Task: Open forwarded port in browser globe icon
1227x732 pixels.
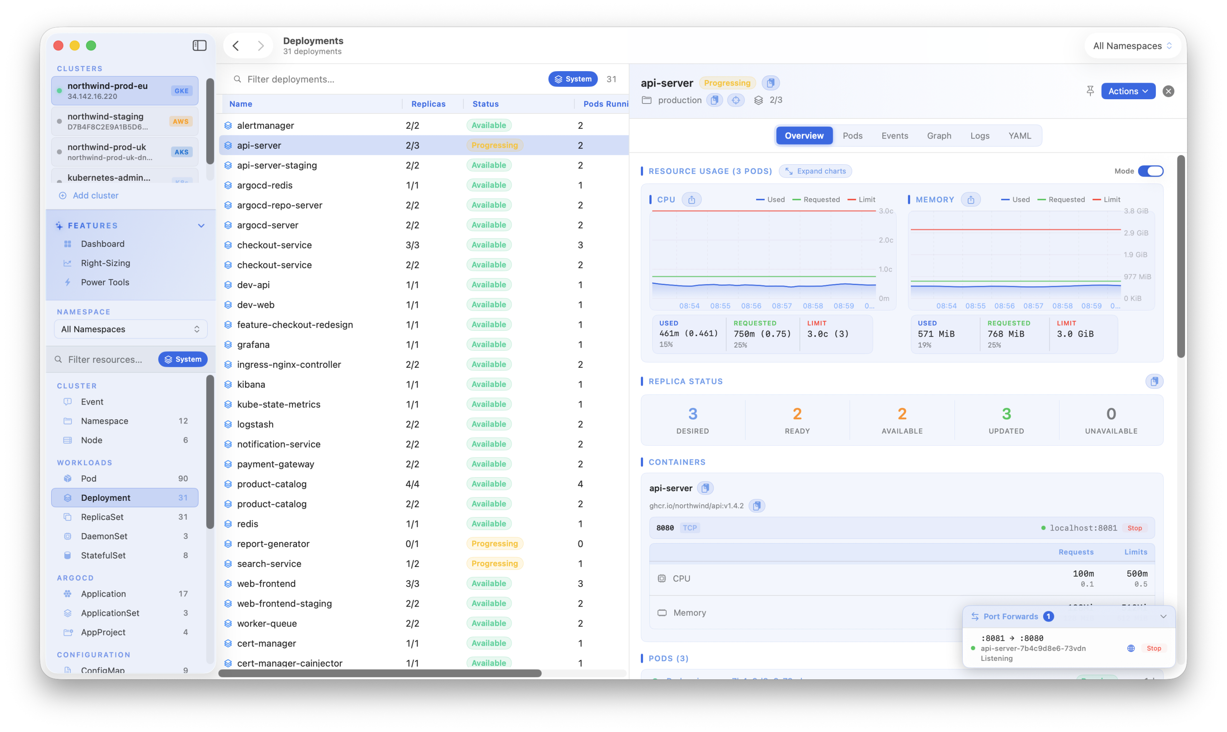Action: point(1131,648)
